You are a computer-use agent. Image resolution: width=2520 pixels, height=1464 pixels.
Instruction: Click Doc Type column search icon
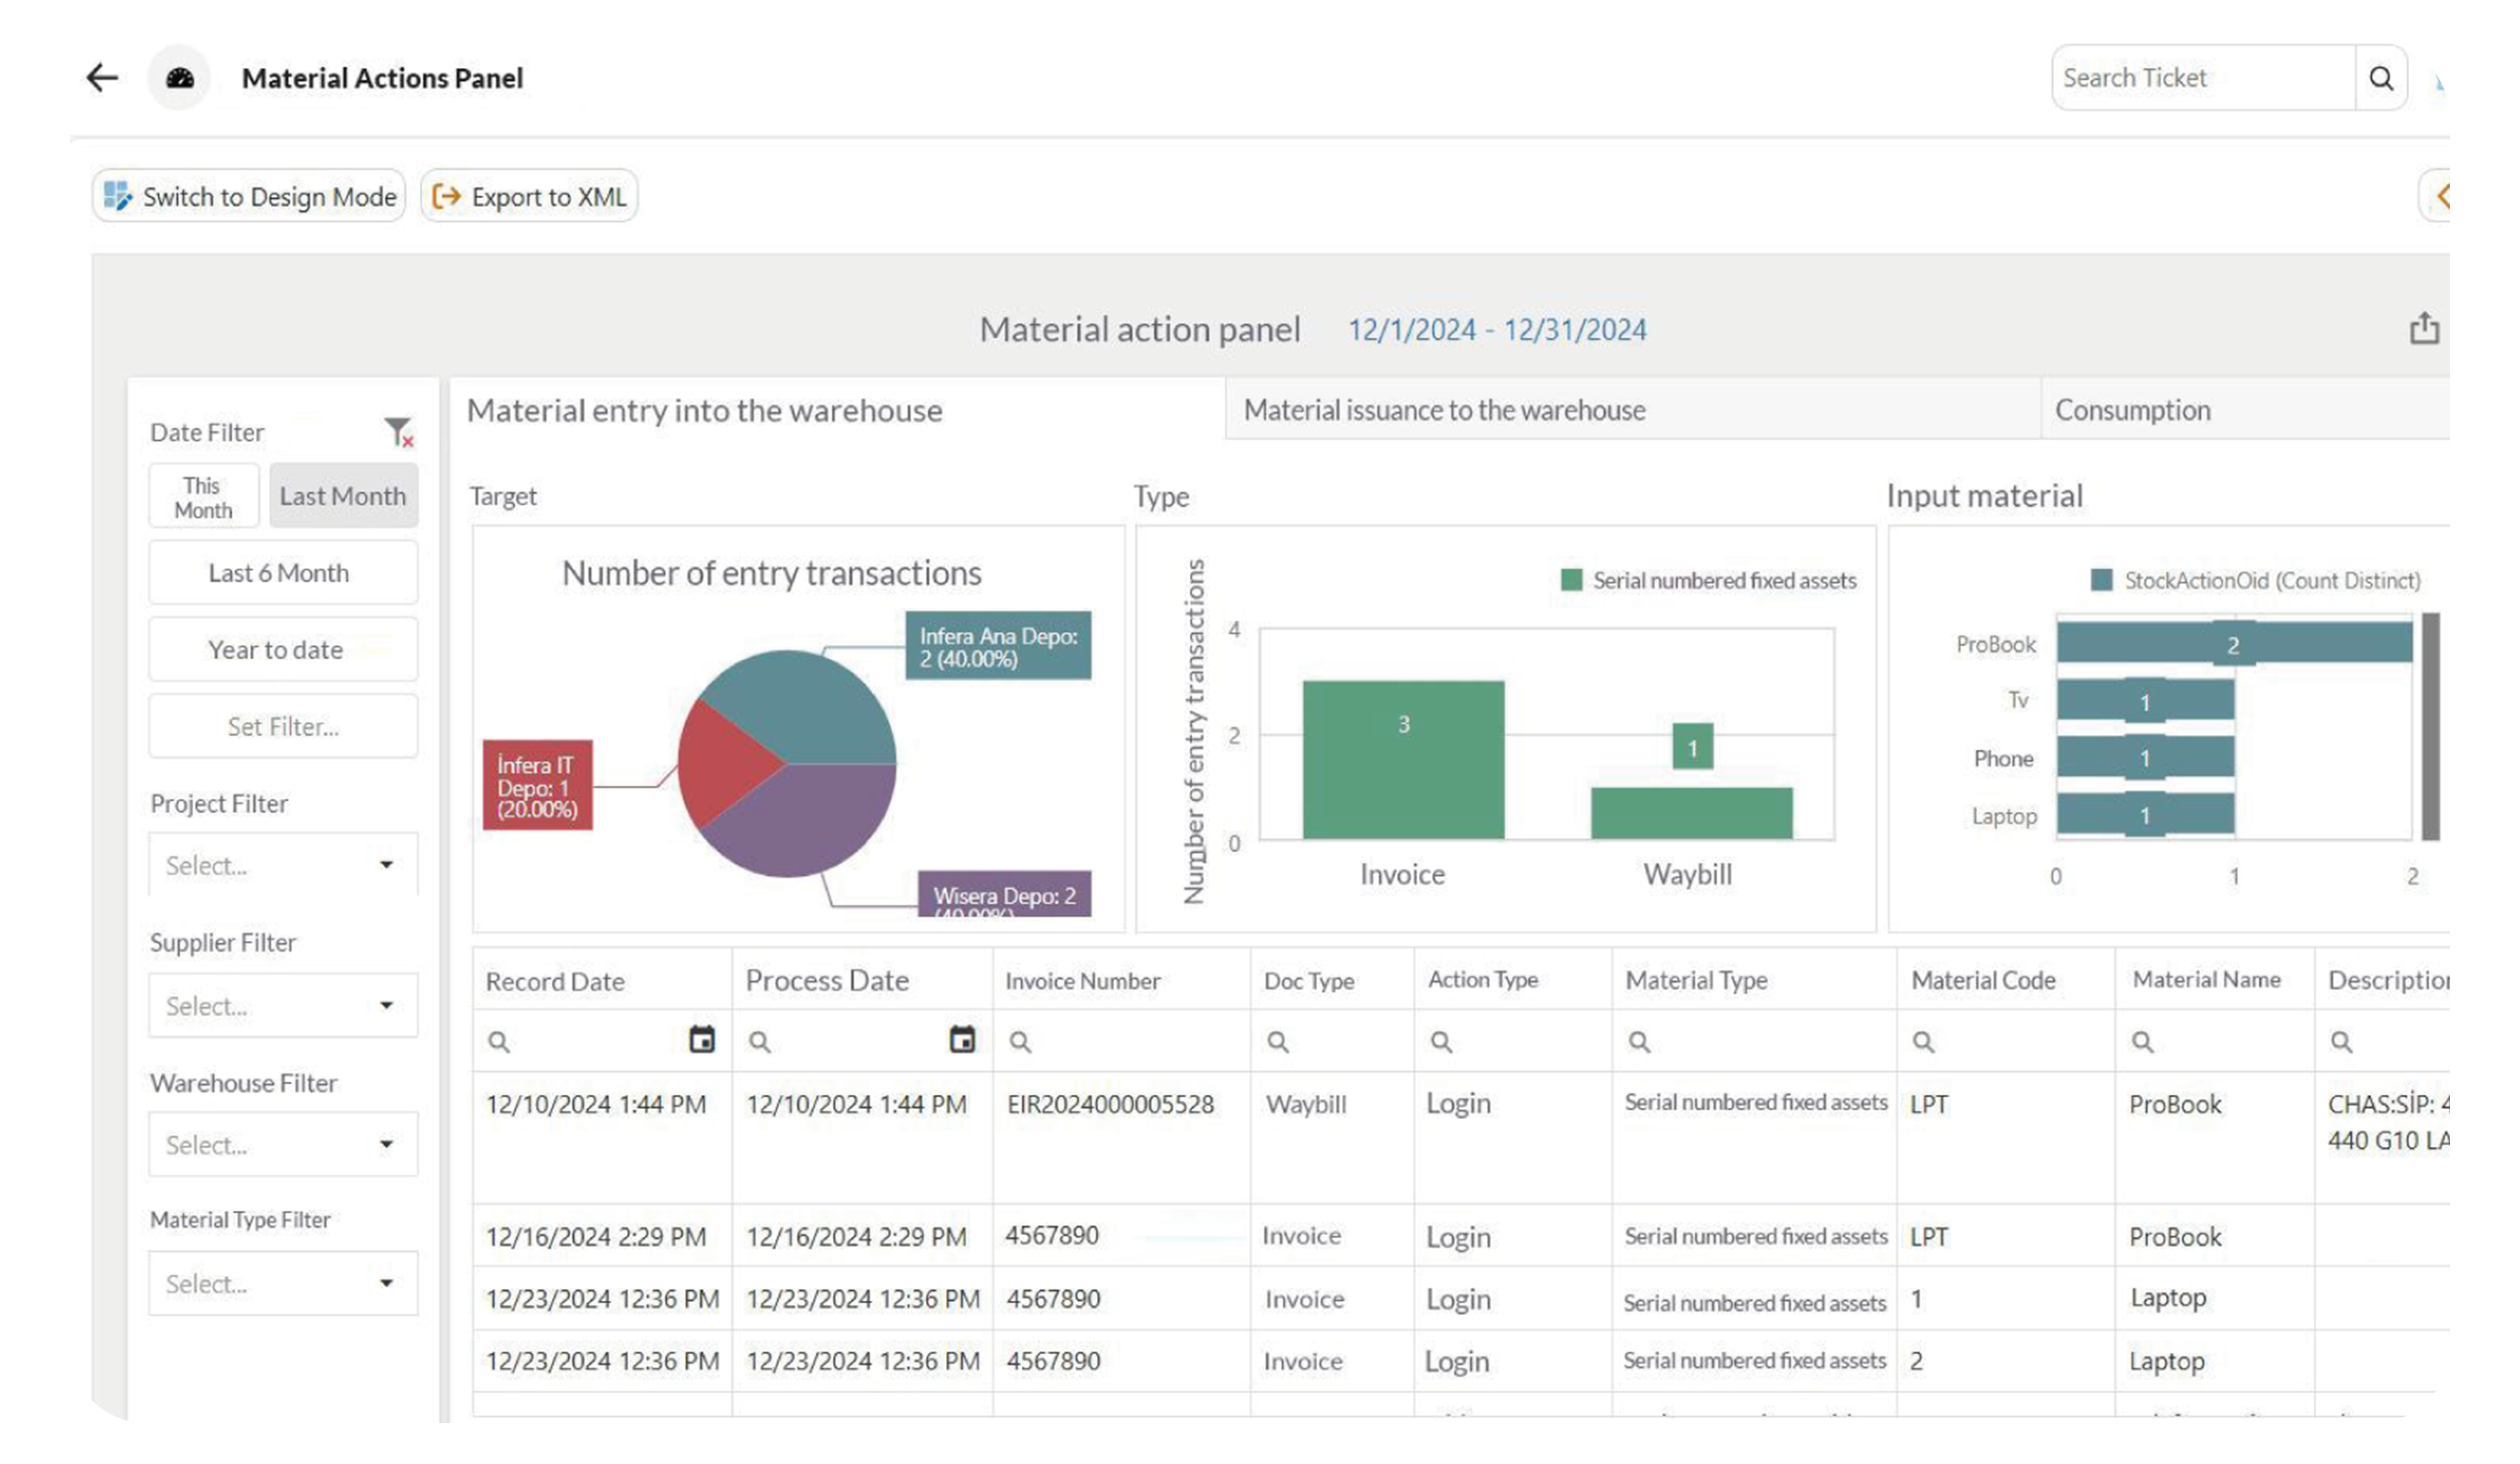pyautogui.click(x=1277, y=1042)
